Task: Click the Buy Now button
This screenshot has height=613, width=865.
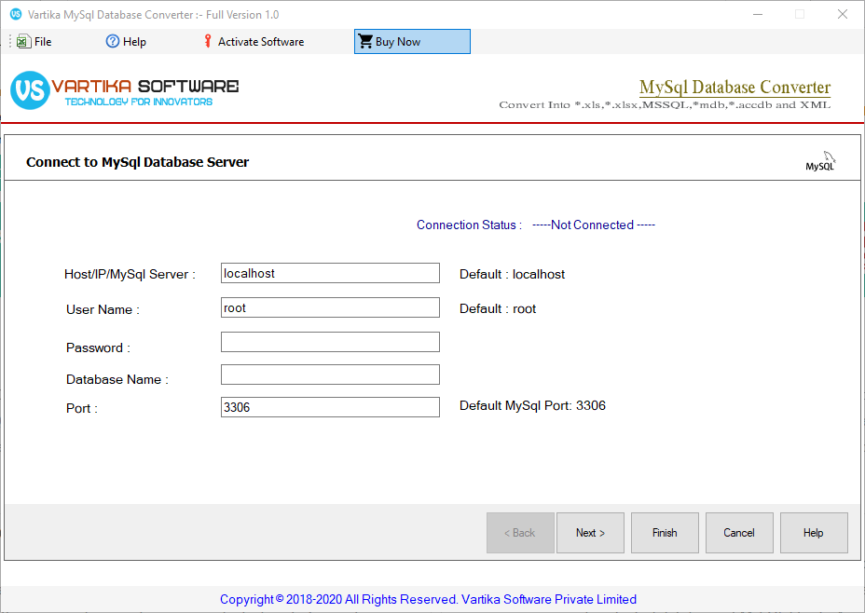Action: [x=412, y=41]
